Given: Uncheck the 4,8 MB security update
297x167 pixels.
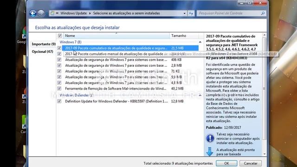Looking at the screenshot, I should pyautogui.click(x=59, y=83).
